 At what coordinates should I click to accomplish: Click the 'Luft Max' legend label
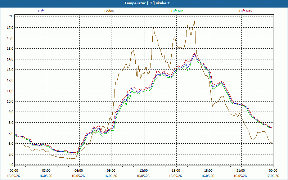tap(246, 11)
